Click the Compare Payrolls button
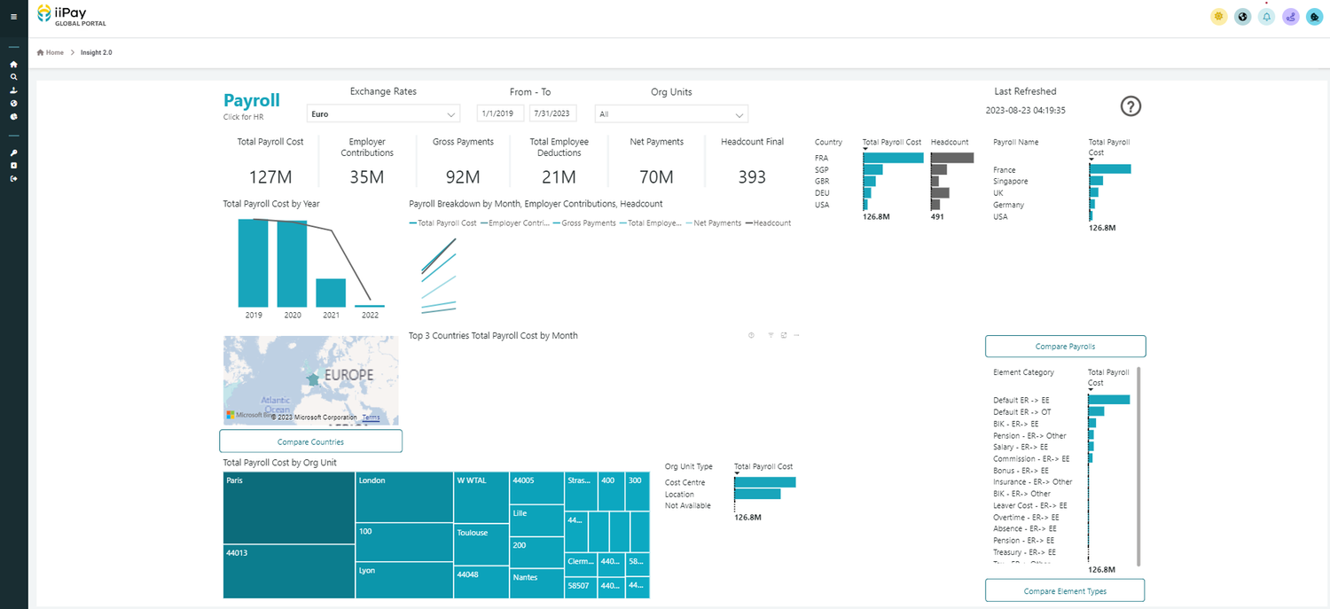This screenshot has width=1330, height=609. coord(1065,346)
